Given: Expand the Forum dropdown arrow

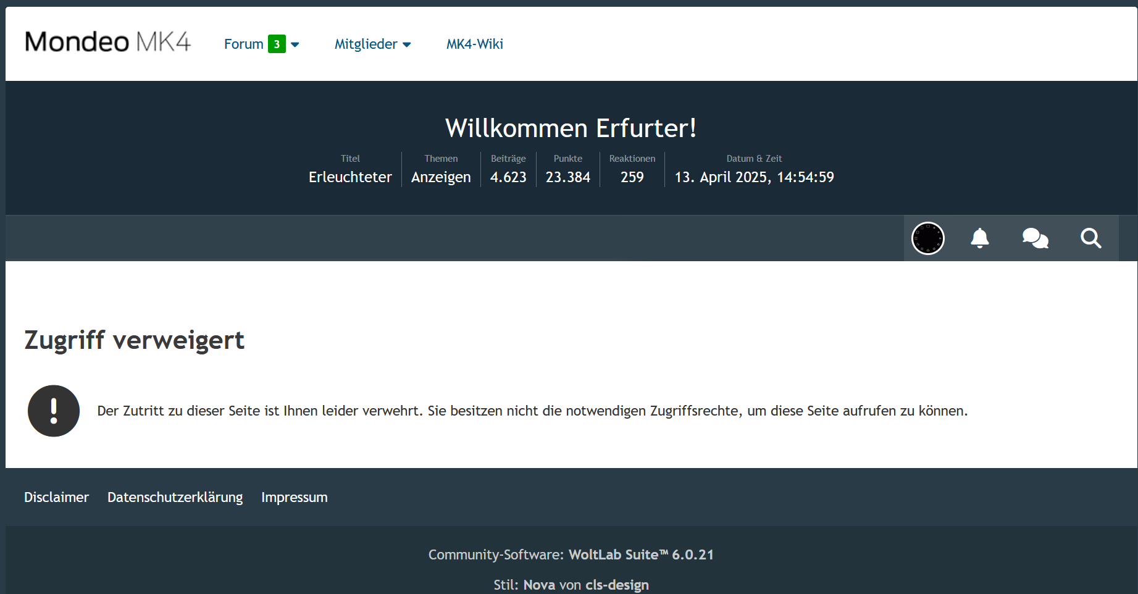Looking at the screenshot, I should point(295,44).
